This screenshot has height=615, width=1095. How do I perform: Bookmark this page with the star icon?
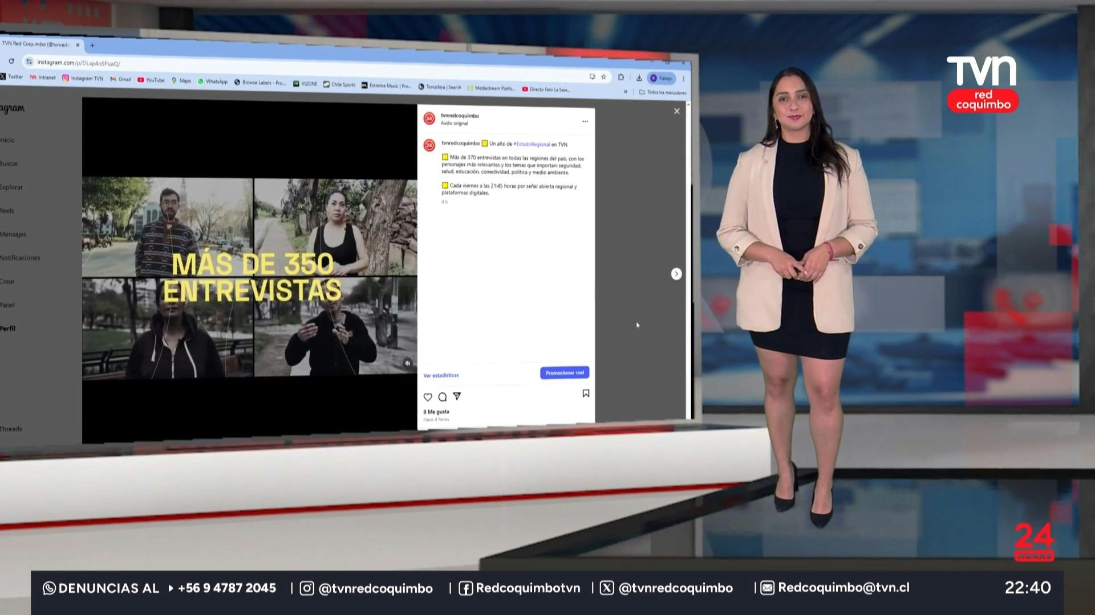click(603, 77)
